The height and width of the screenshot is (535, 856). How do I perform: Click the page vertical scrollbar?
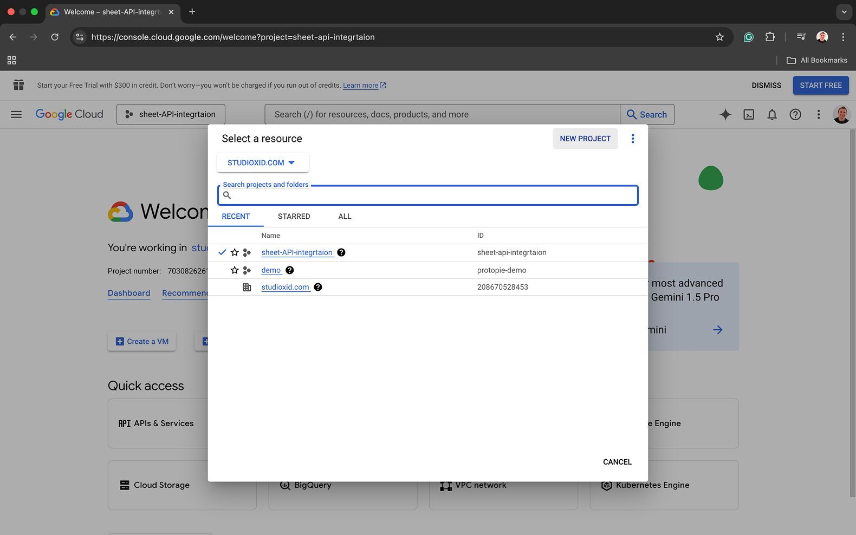pyautogui.click(x=852, y=313)
